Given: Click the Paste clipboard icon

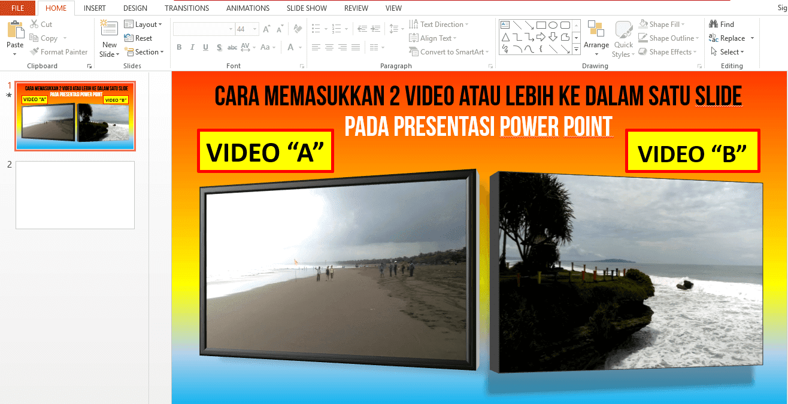Looking at the screenshot, I should [15, 30].
